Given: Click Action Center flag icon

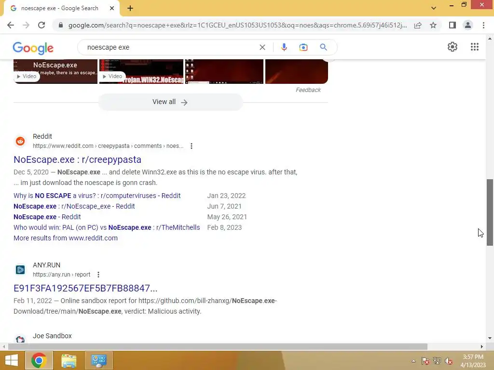Looking at the screenshot, I should point(425,361).
